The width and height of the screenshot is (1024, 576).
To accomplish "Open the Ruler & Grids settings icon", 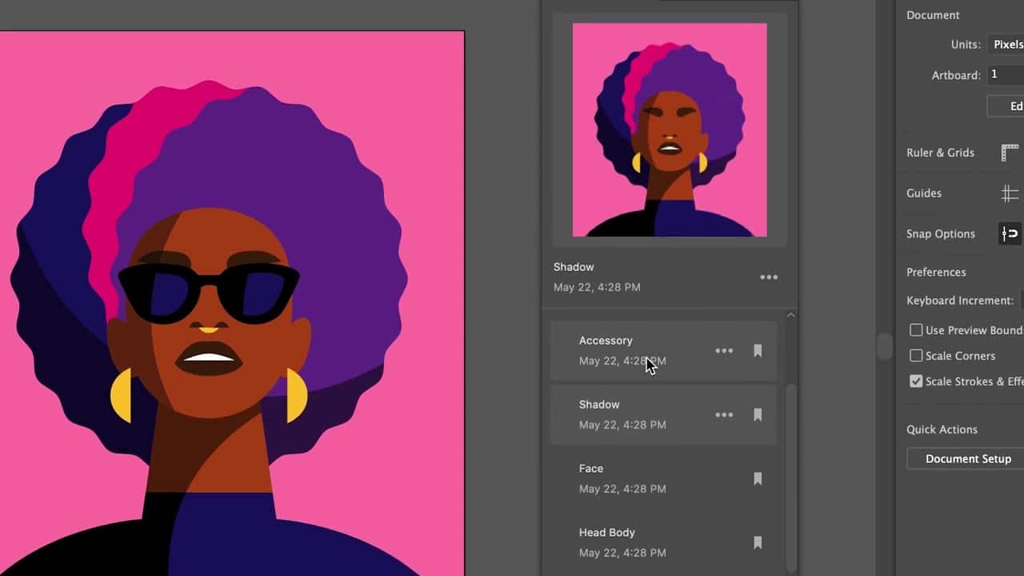I will tap(1010, 152).
